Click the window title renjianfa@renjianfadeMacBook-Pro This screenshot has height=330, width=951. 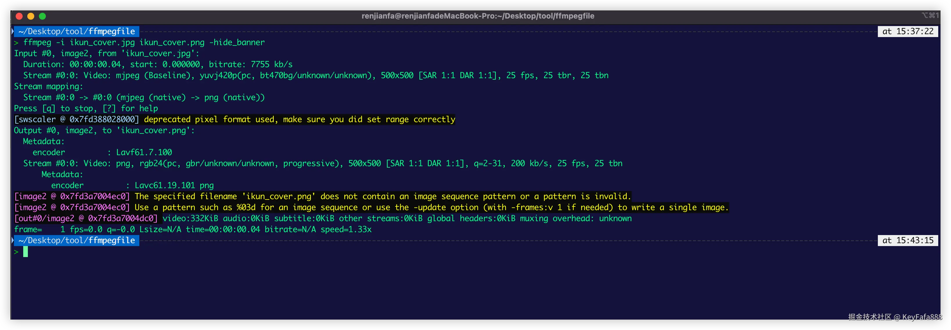tap(478, 16)
